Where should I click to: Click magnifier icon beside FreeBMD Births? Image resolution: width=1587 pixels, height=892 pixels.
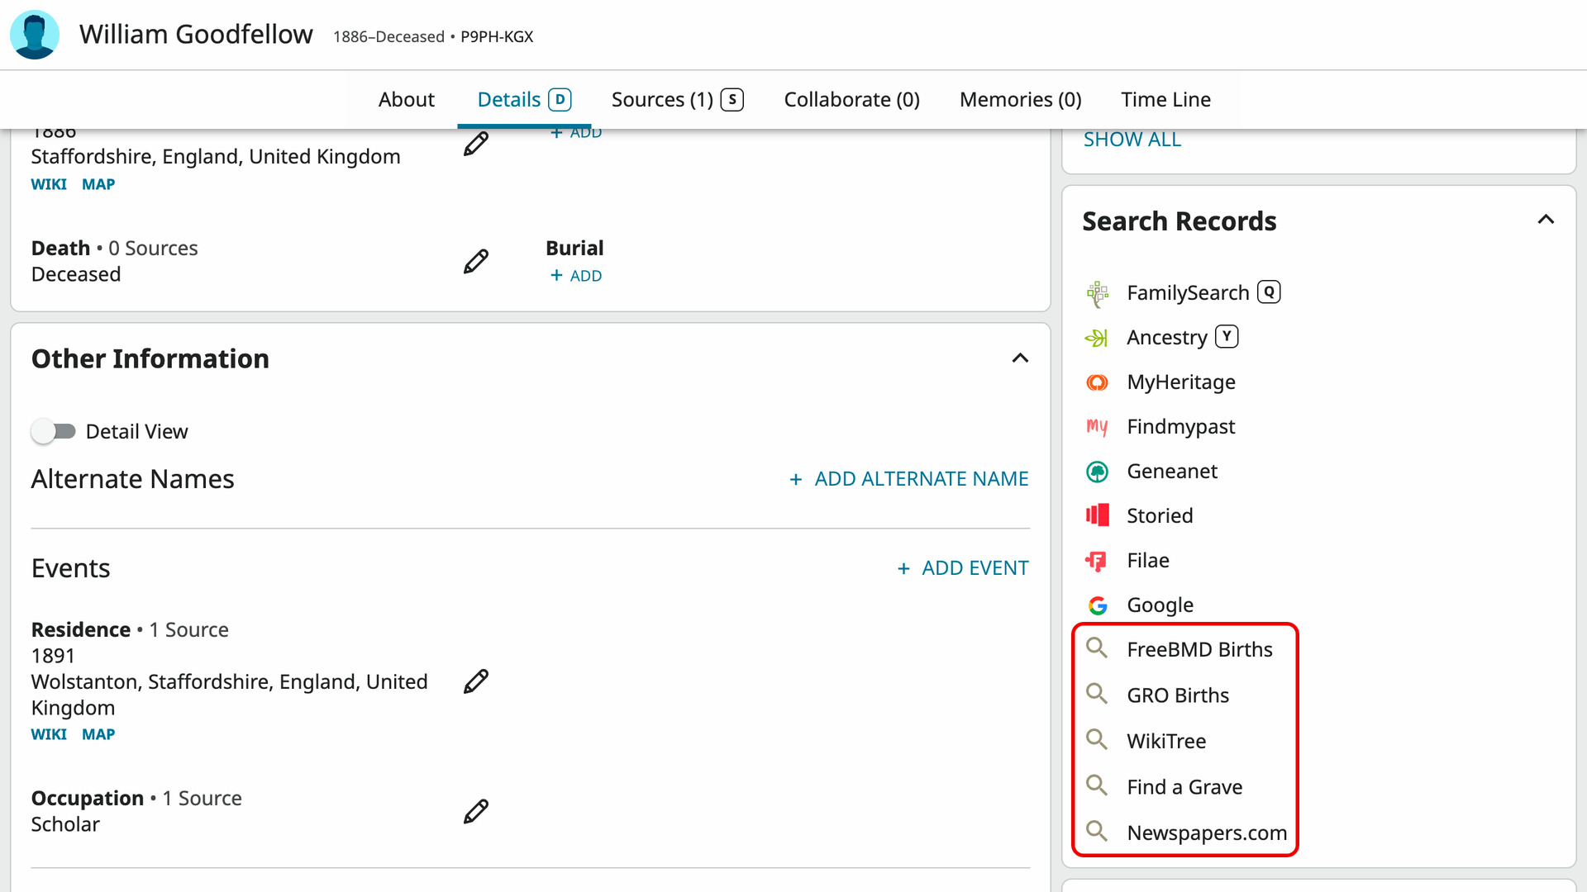pos(1097,648)
